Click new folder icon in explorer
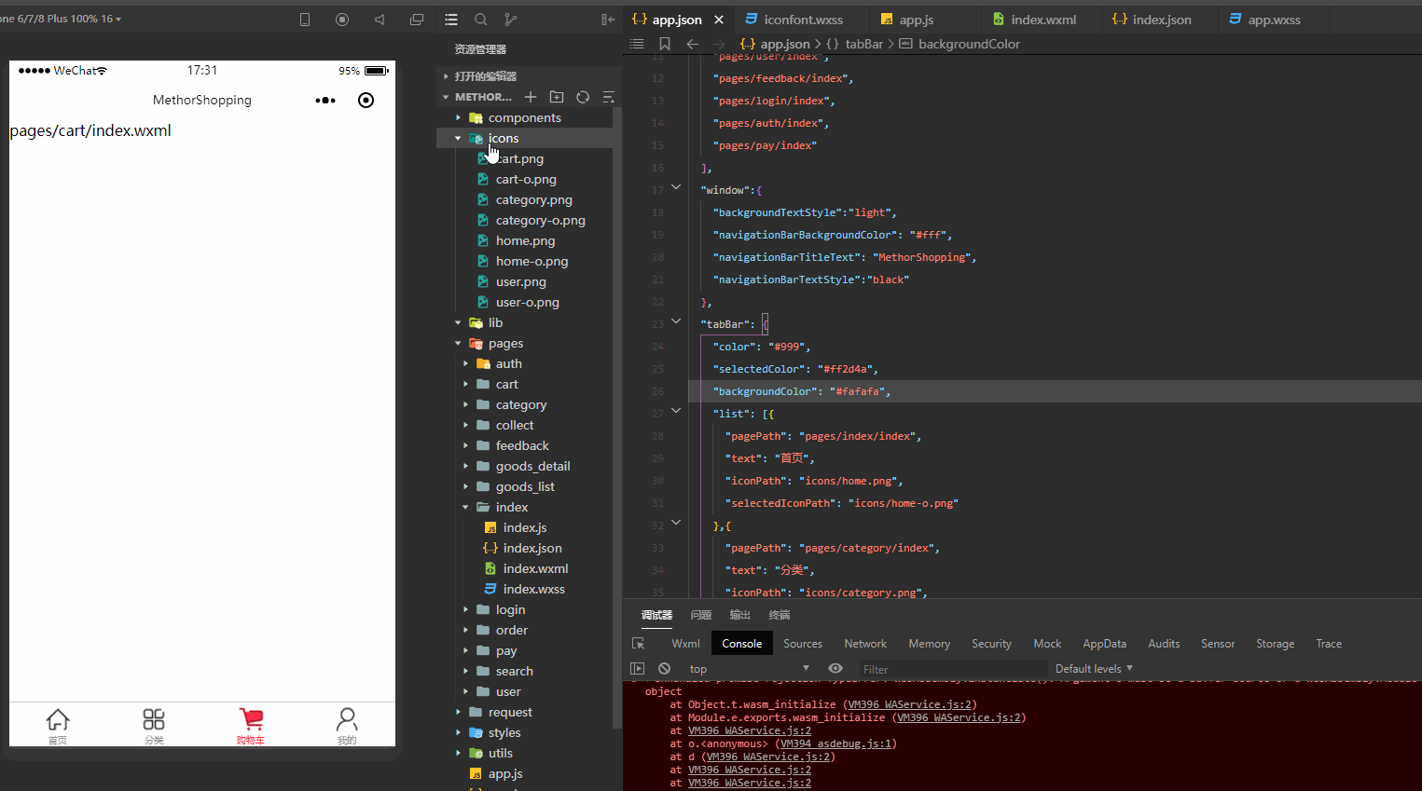 [557, 97]
